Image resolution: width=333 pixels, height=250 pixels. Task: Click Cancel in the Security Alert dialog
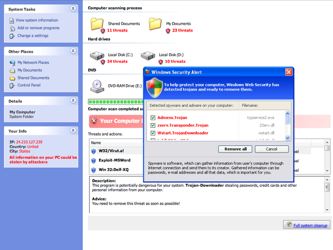pyautogui.click(x=272, y=149)
